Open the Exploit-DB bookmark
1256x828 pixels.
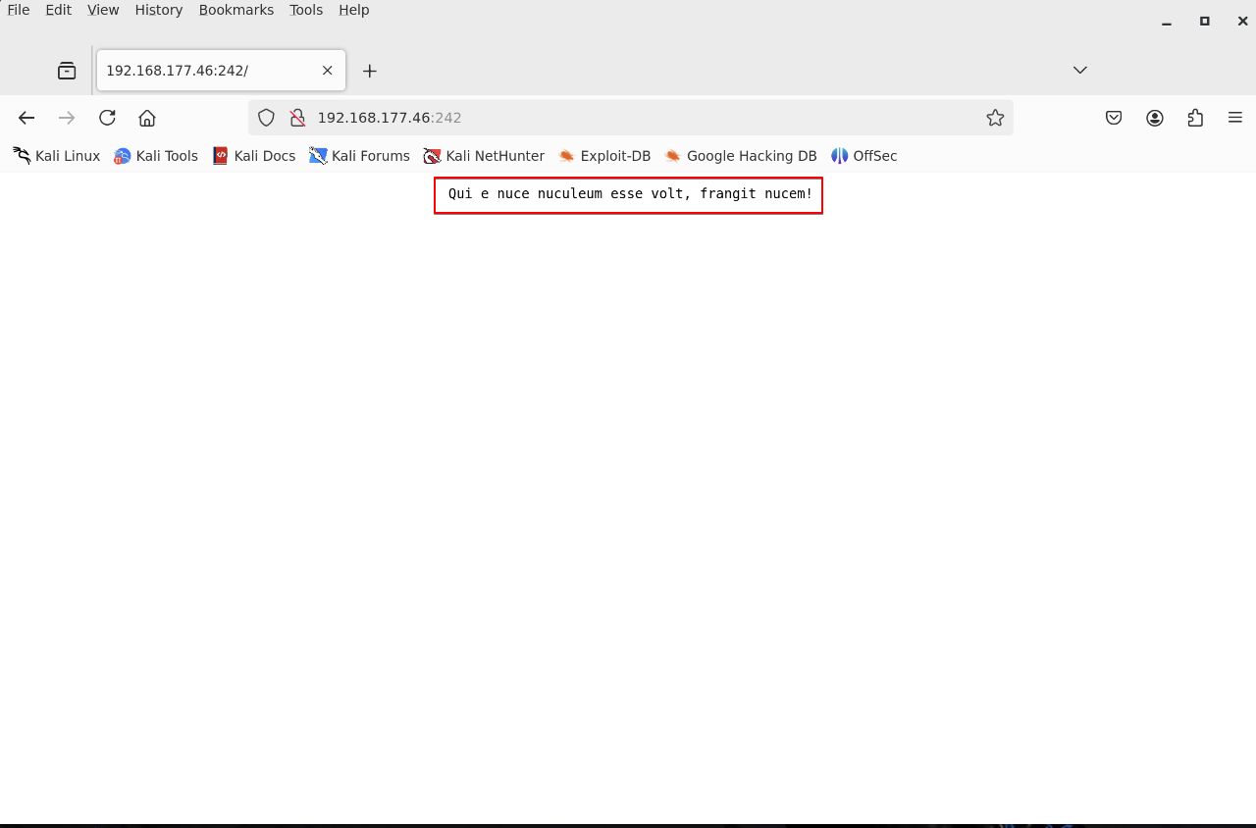point(604,156)
